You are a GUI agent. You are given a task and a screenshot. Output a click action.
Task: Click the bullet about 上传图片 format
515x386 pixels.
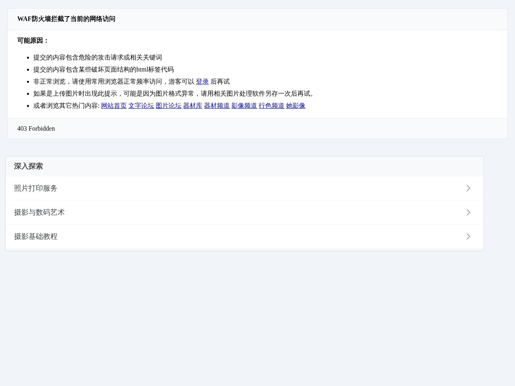tap(175, 94)
